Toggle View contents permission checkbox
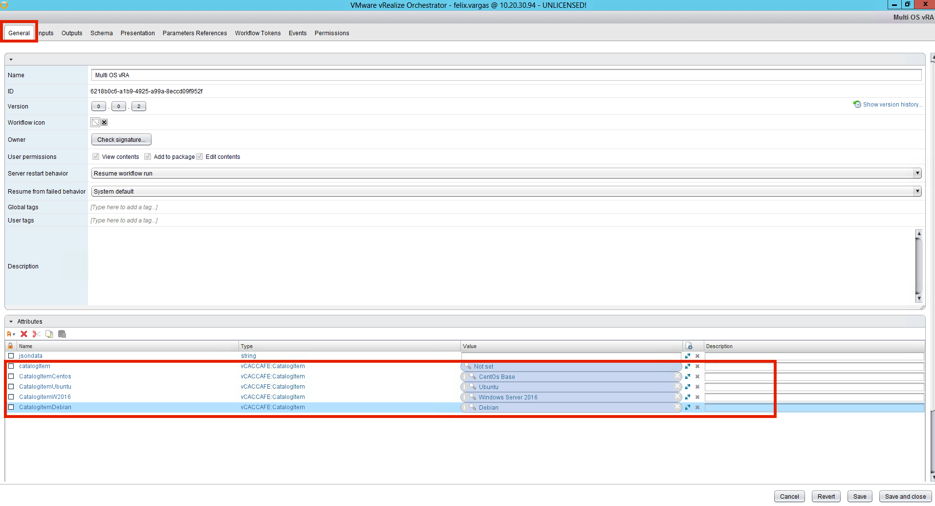The image size is (935, 506). point(96,156)
